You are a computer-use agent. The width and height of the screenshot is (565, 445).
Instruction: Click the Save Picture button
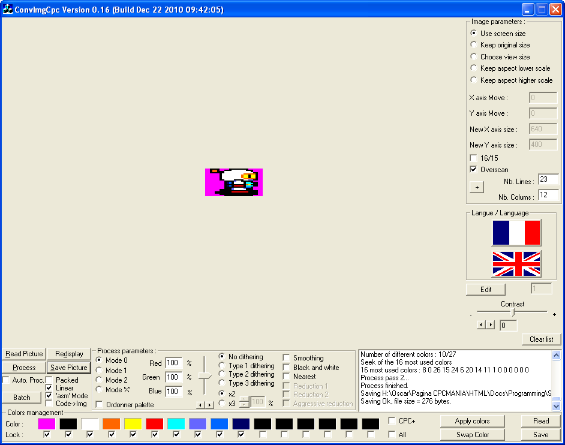69,368
